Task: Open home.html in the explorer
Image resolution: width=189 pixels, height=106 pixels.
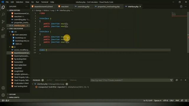Action: (x=18, y=62)
